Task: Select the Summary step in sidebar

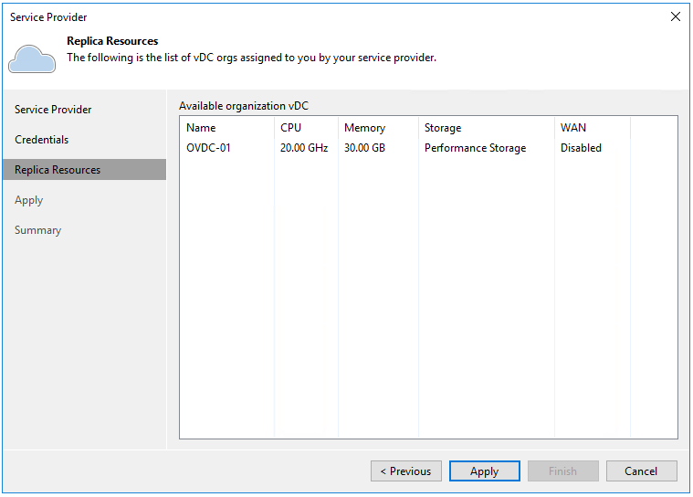Action: pyautogui.click(x=38, y=230)
